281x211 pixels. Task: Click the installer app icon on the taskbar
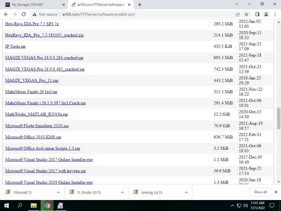point(60,206)
